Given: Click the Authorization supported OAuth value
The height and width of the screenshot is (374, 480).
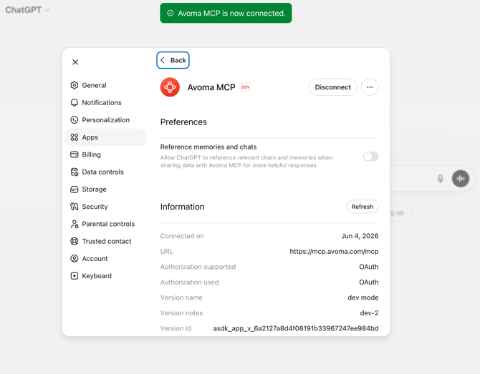Looking at the screenshot, I should click(x=369, y=267).
